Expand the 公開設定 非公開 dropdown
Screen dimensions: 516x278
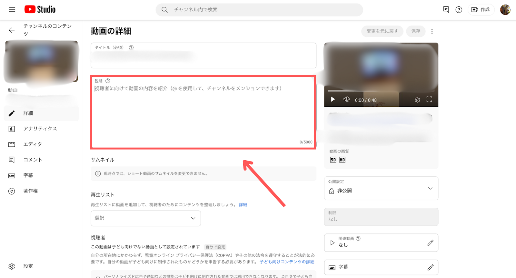point(381,188)
